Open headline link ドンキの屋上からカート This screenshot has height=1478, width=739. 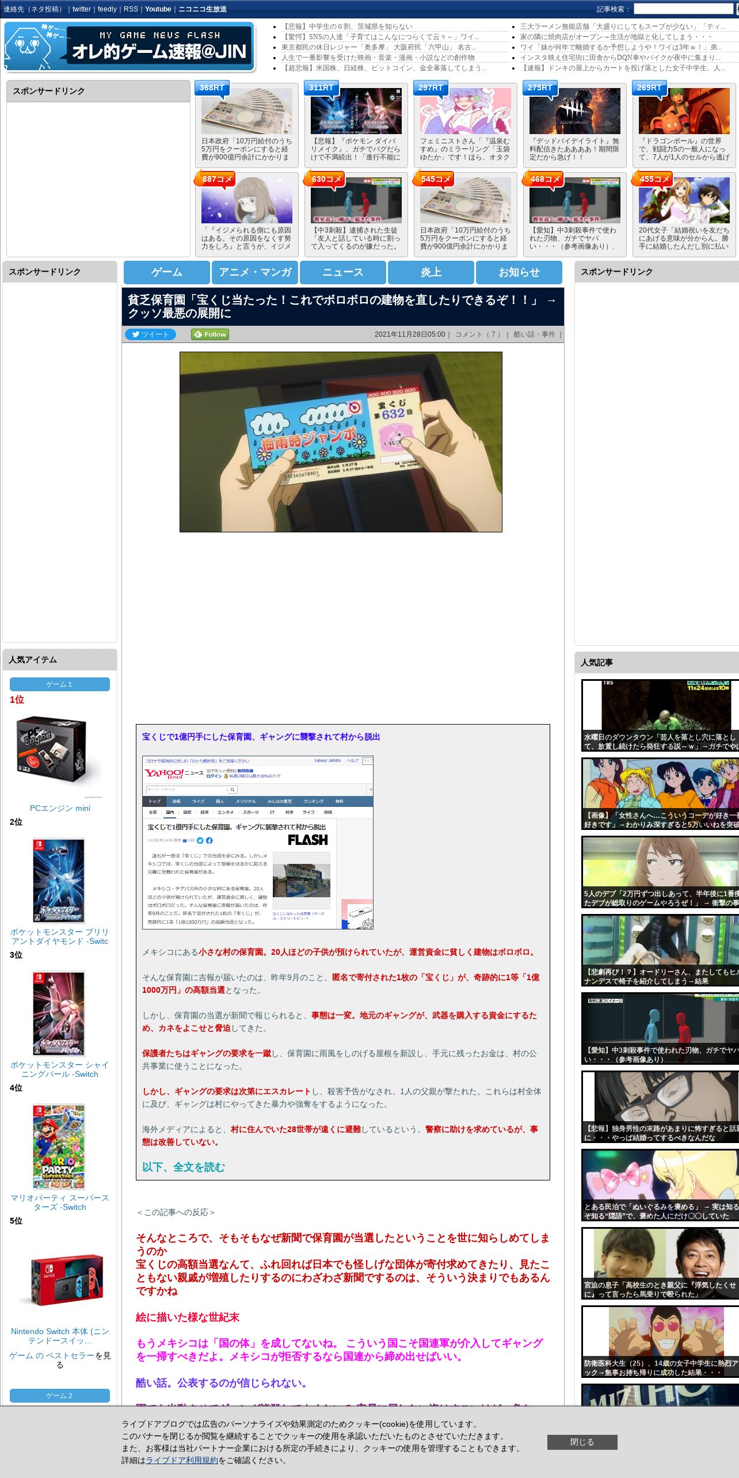[x=623, y=68]
